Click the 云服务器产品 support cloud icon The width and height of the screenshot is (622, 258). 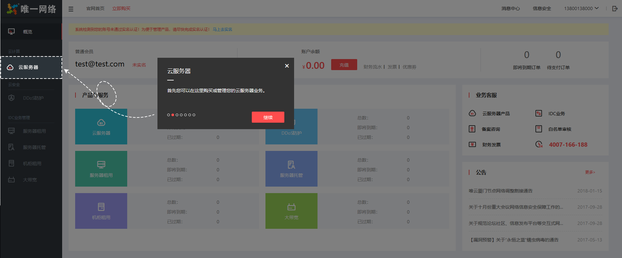472,113
